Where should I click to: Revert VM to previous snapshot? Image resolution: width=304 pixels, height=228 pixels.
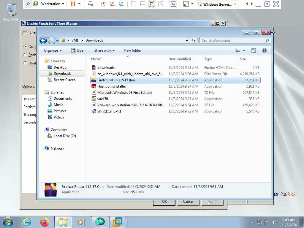click(x=112, y=4)
